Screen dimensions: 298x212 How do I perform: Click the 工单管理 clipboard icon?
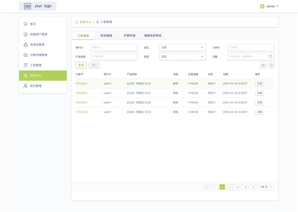tap(25, 65)
